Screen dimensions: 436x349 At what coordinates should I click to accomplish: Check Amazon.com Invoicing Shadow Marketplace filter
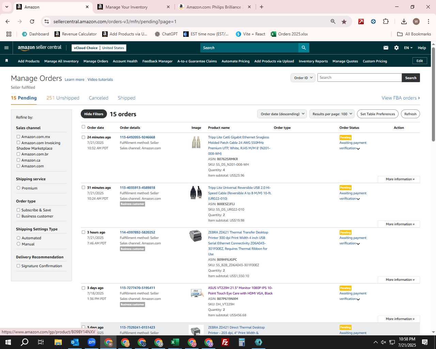(x=18, y=143)
